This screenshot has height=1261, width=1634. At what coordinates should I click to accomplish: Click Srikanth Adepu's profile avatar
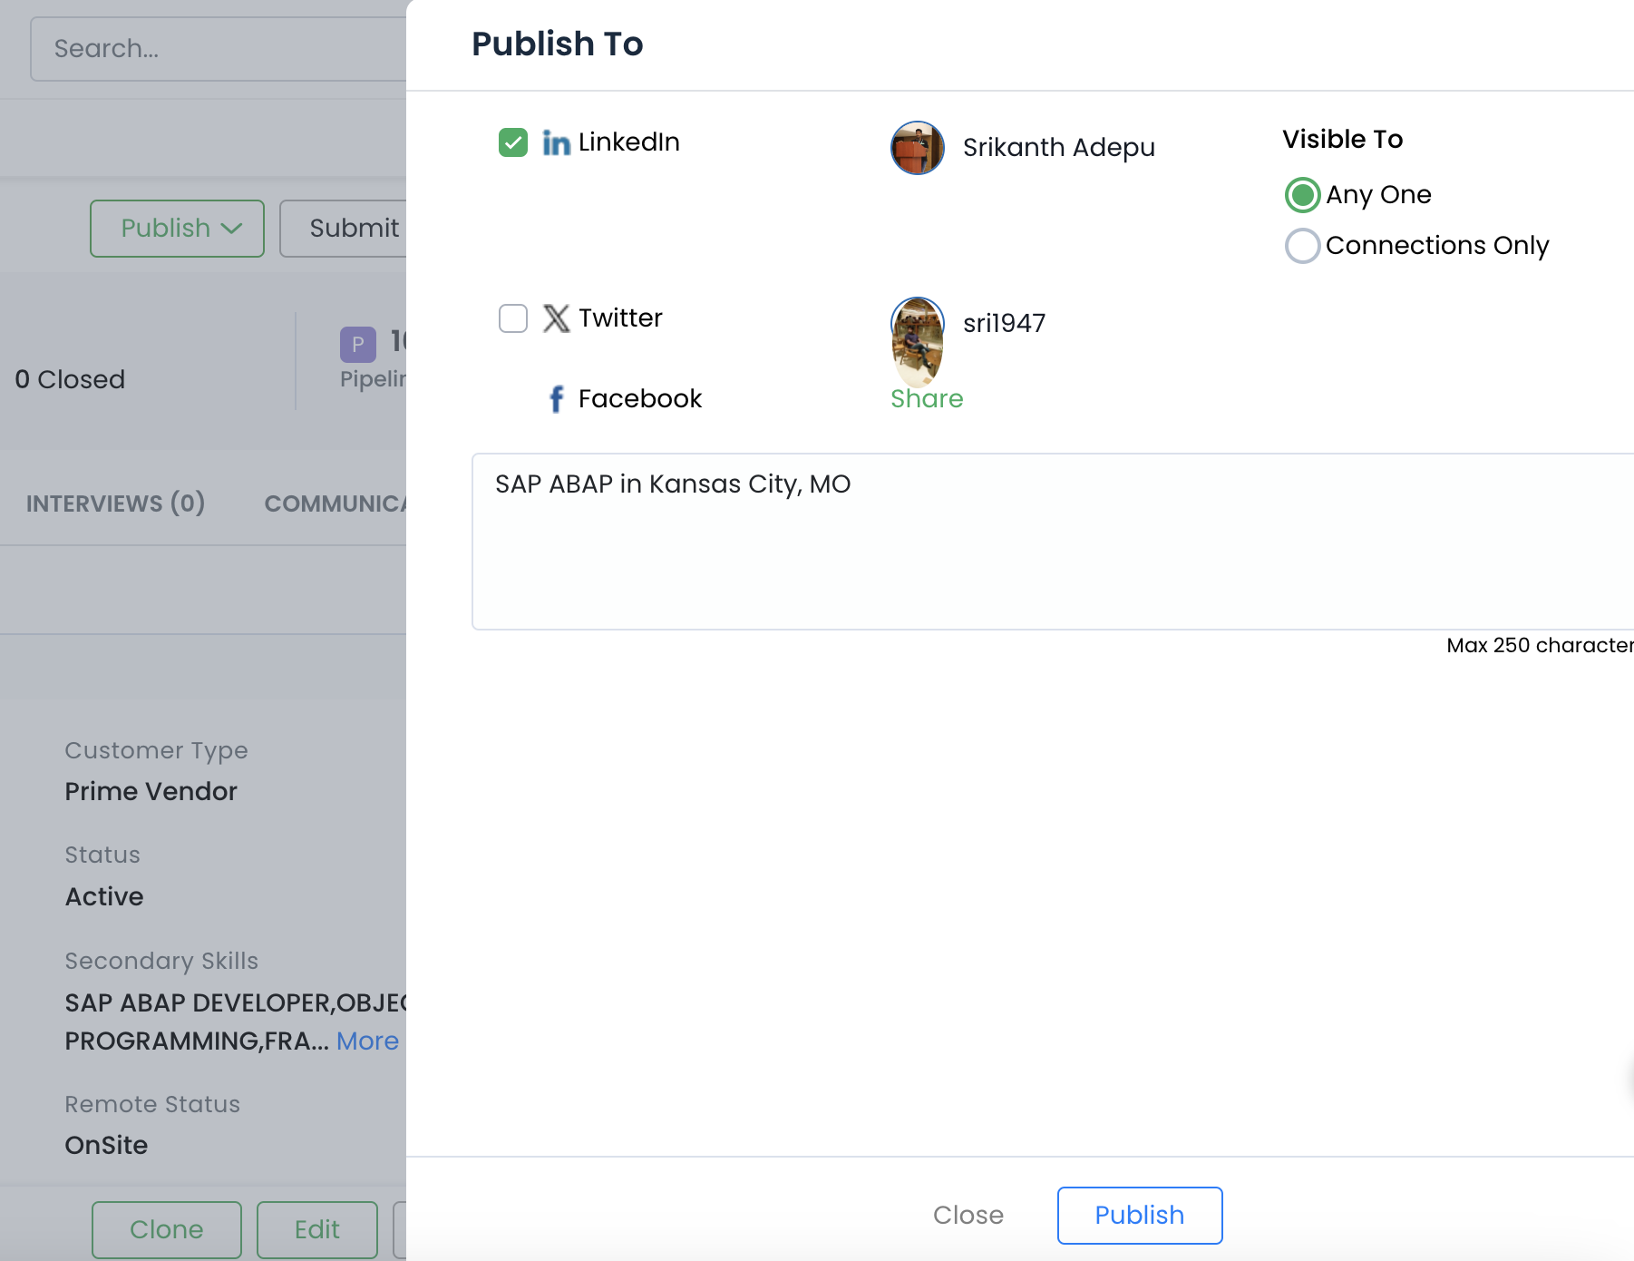[x=917, y=148]
